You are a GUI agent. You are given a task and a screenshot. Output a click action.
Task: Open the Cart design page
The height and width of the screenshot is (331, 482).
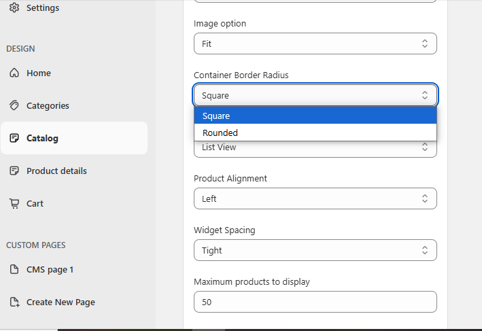[35, 203]
